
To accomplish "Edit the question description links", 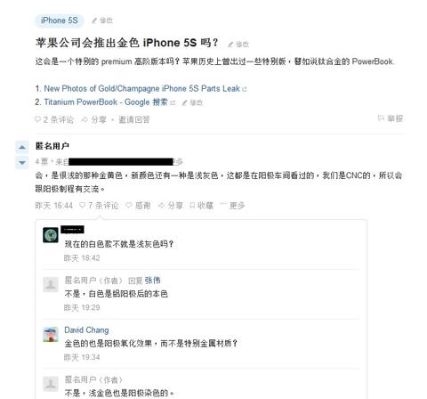I will click(x=192, y=102).
